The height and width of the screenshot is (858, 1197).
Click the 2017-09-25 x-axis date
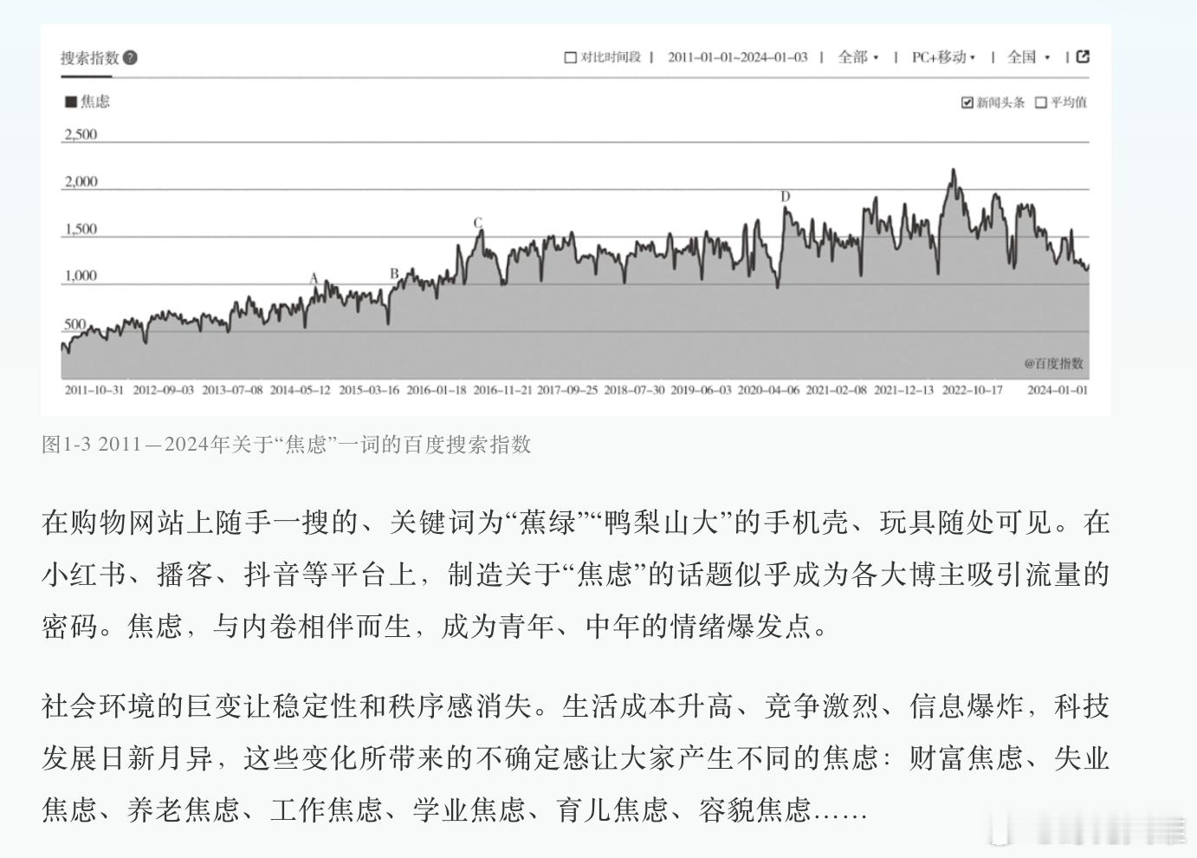(567, 390)
